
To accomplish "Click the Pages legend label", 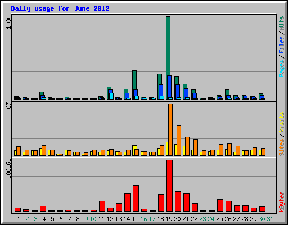I will [x=282, y=69].
